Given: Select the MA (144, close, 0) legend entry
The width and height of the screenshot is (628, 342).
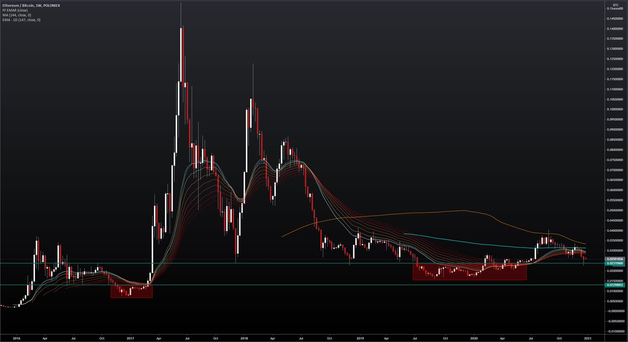Looking at the screenshot, I should pyautogui.click(x=17, y=14).
